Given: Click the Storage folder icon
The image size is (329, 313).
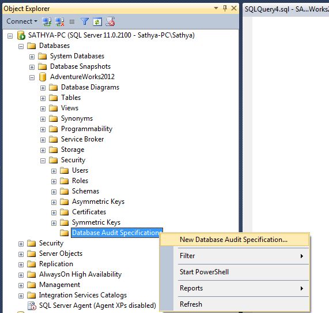Looking at the screenshot, I should click(x=53, y=150).
